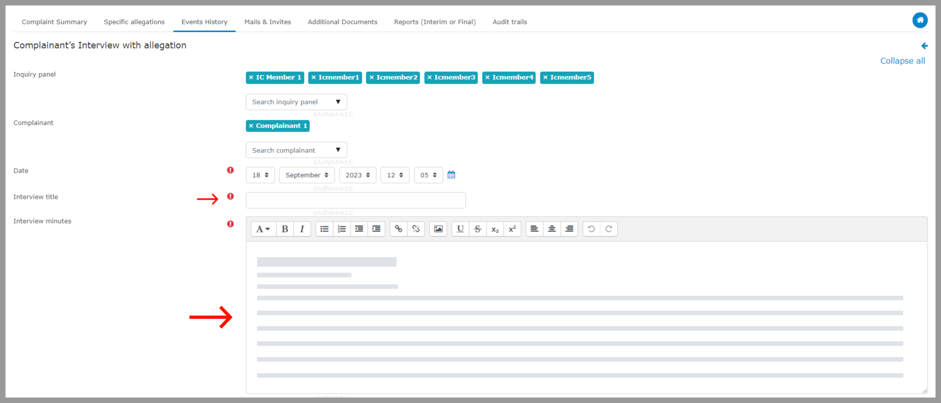The image size is (941, 403).
Task: Remove Complainant 1 tag
Action: [x=251, y=126]
